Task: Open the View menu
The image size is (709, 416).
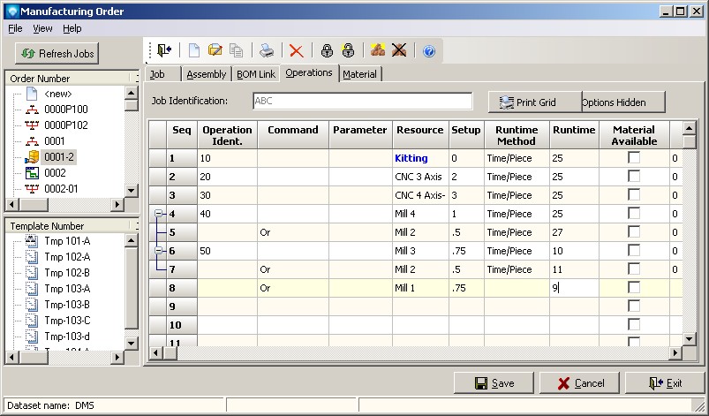Action: click(x=42, y=28)
